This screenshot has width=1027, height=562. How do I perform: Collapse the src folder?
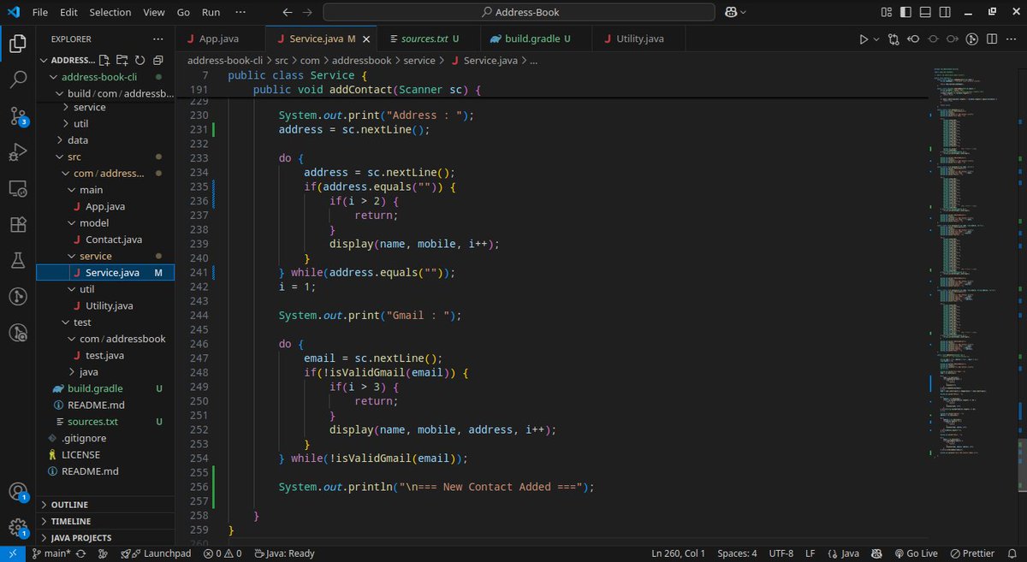pyautogui.click(x=104, y=157)
